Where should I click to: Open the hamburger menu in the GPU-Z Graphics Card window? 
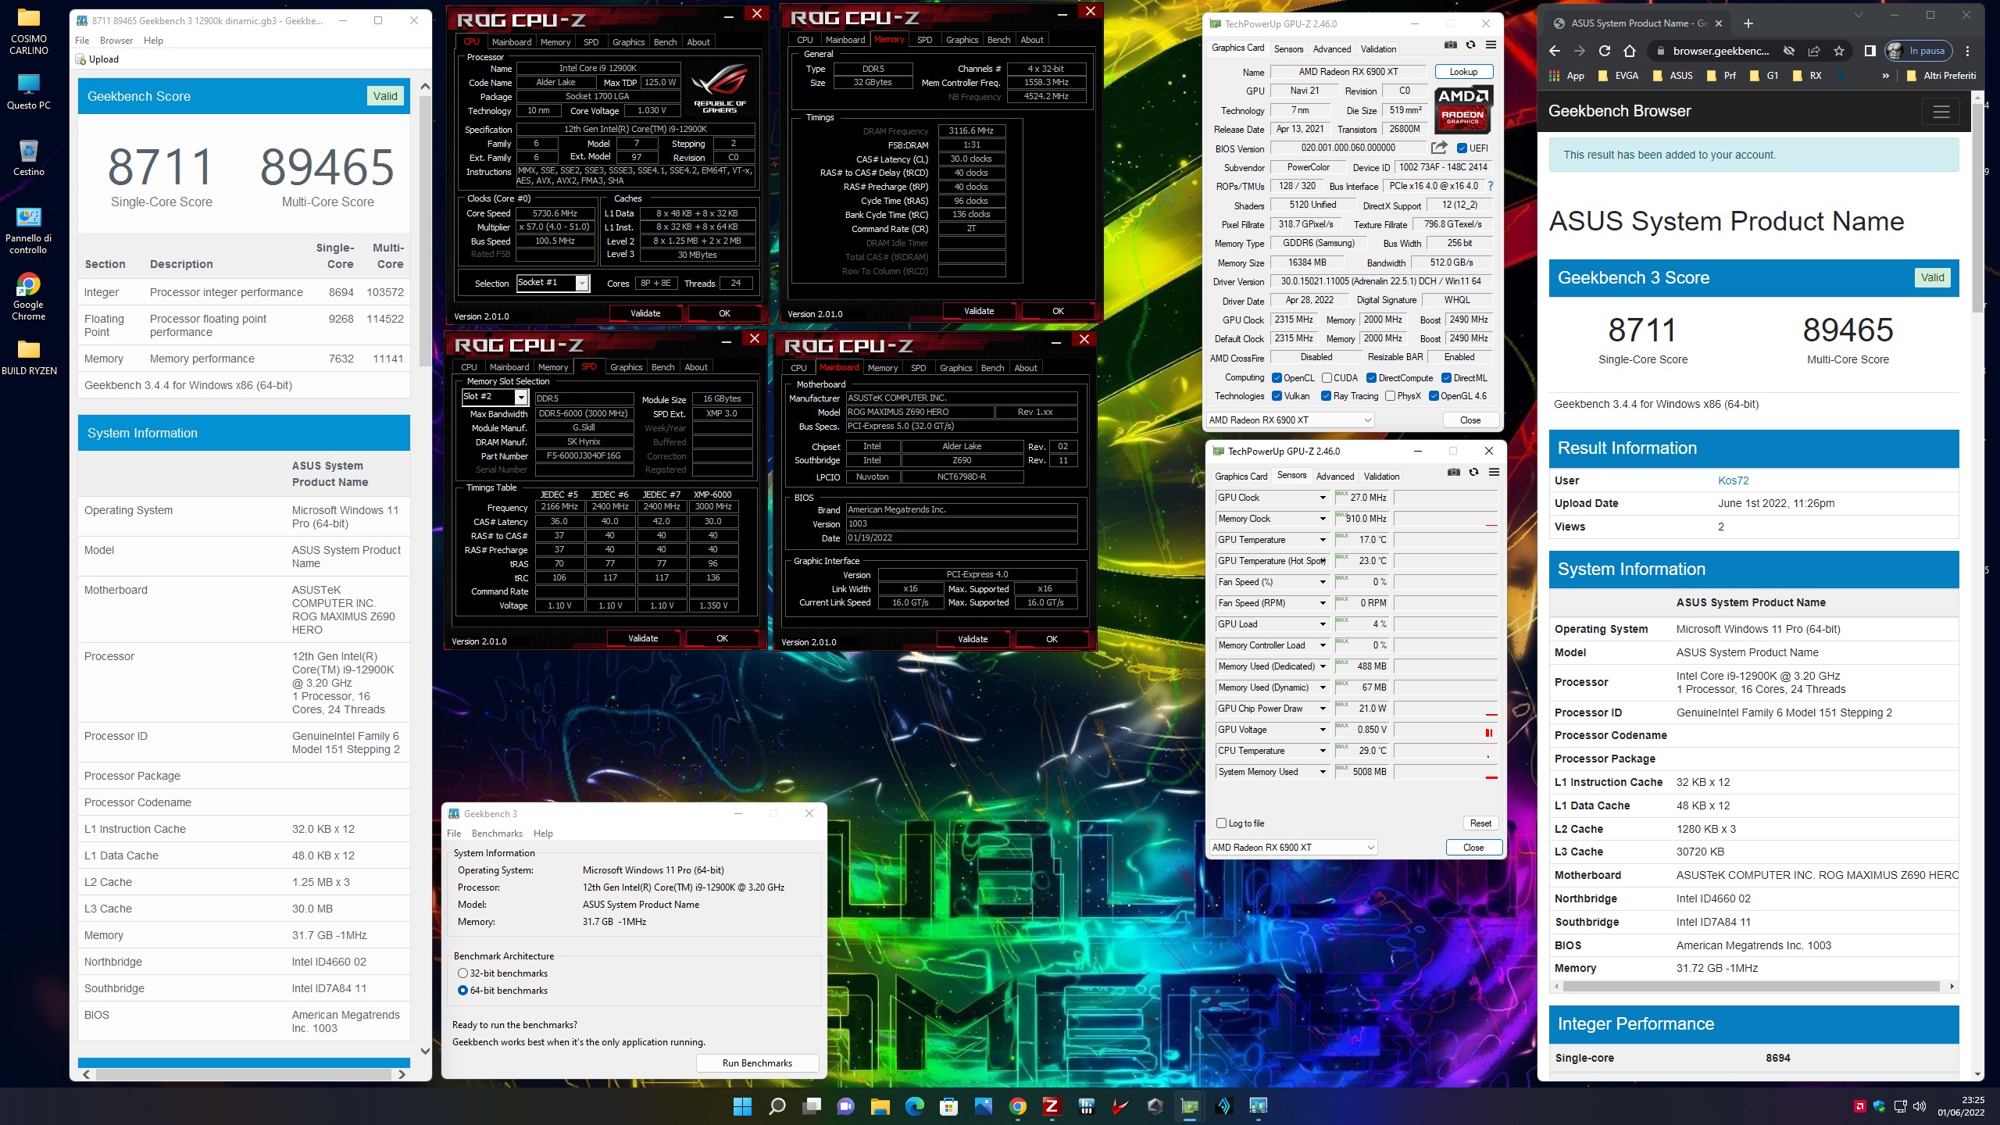(x=1491, y=45)
